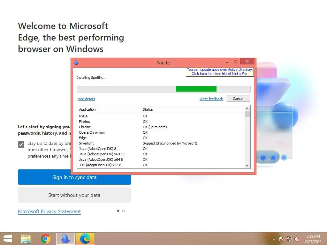Open the muted volume tray icon
This screenshot has width=327, height=245.
point(297,239)
